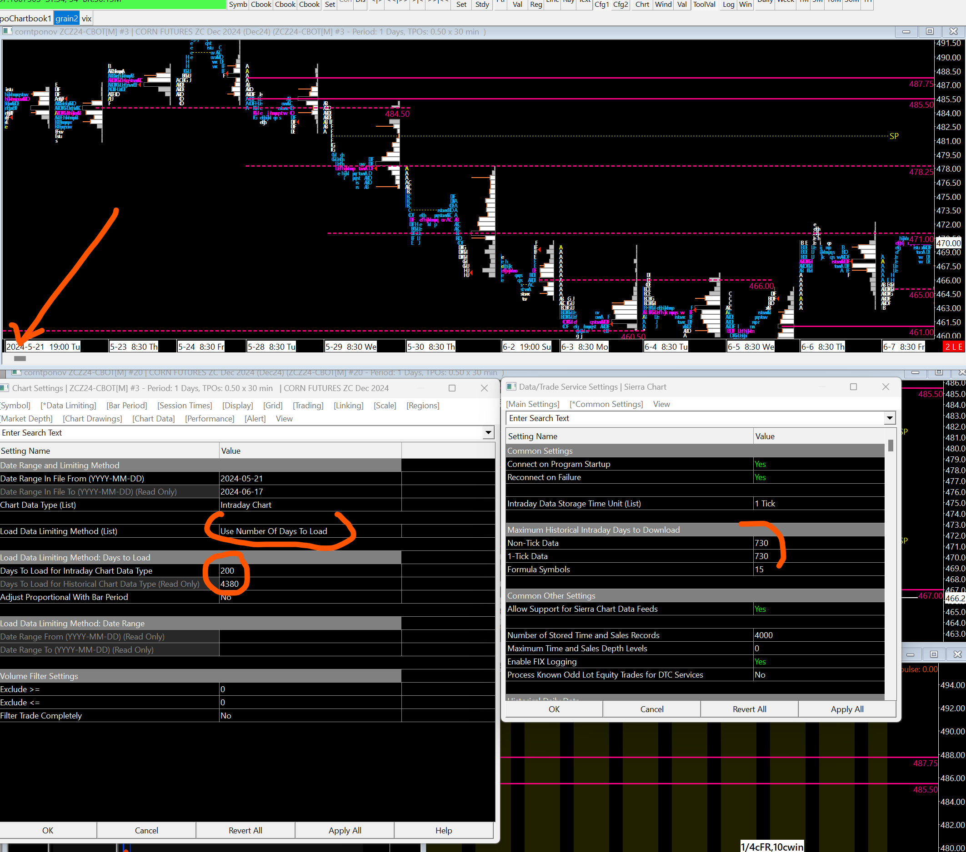Viewport: 966px width, 852px height.
Task: Open Data/Trade Service search dropdown arrow
Action: [x=890, y=418]
